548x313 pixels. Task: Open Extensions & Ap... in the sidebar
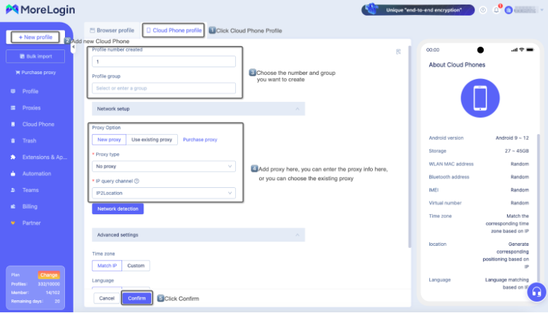click(x=44, y=157)
